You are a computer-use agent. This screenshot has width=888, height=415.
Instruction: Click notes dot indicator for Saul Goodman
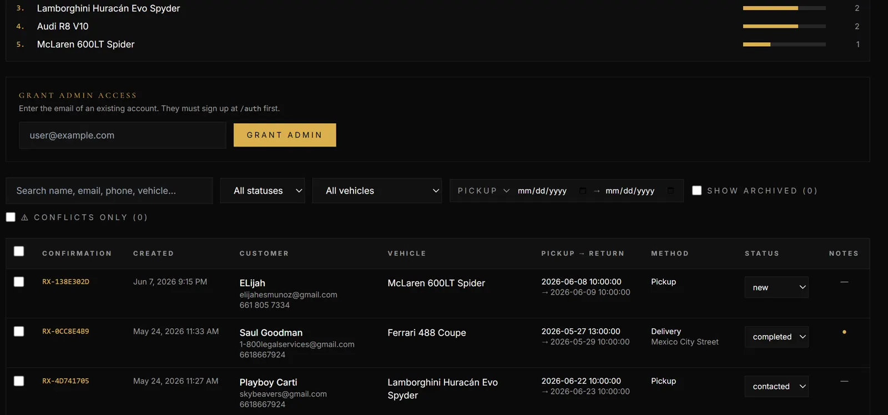tap(844, 332)
